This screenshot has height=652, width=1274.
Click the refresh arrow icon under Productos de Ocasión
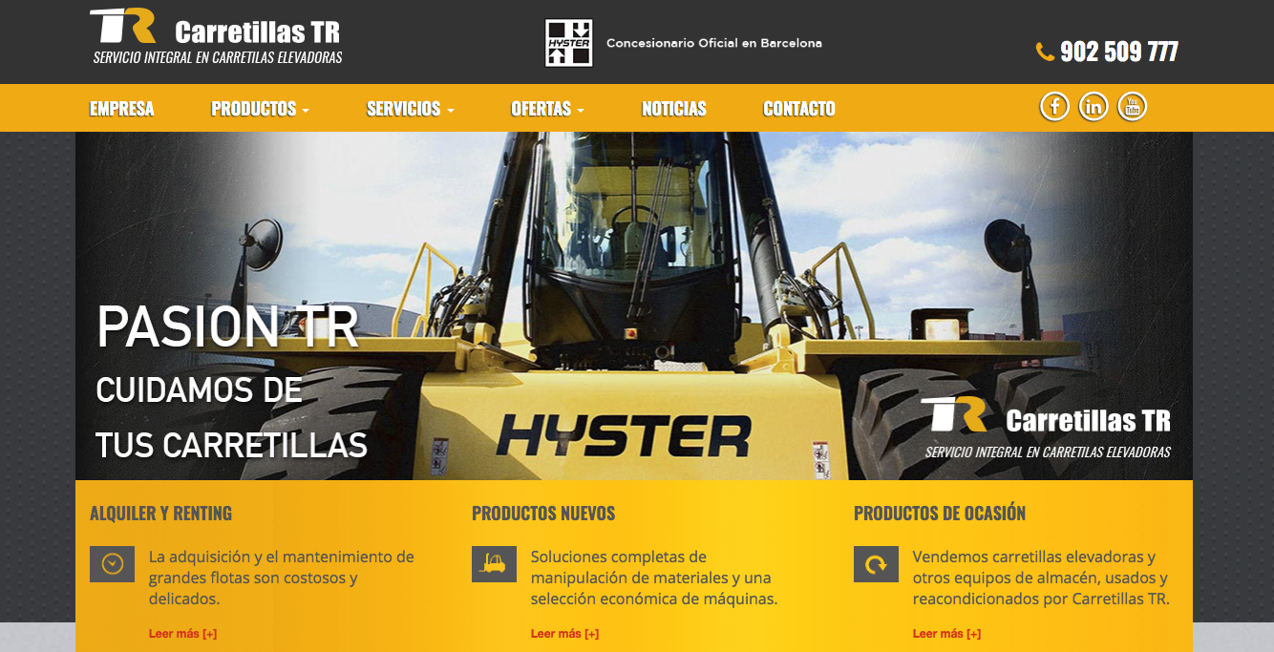tap(876, 564)
